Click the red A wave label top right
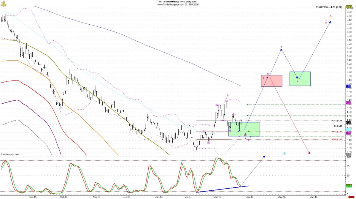The height and width of the screenshot is (199, 356). 330,16
